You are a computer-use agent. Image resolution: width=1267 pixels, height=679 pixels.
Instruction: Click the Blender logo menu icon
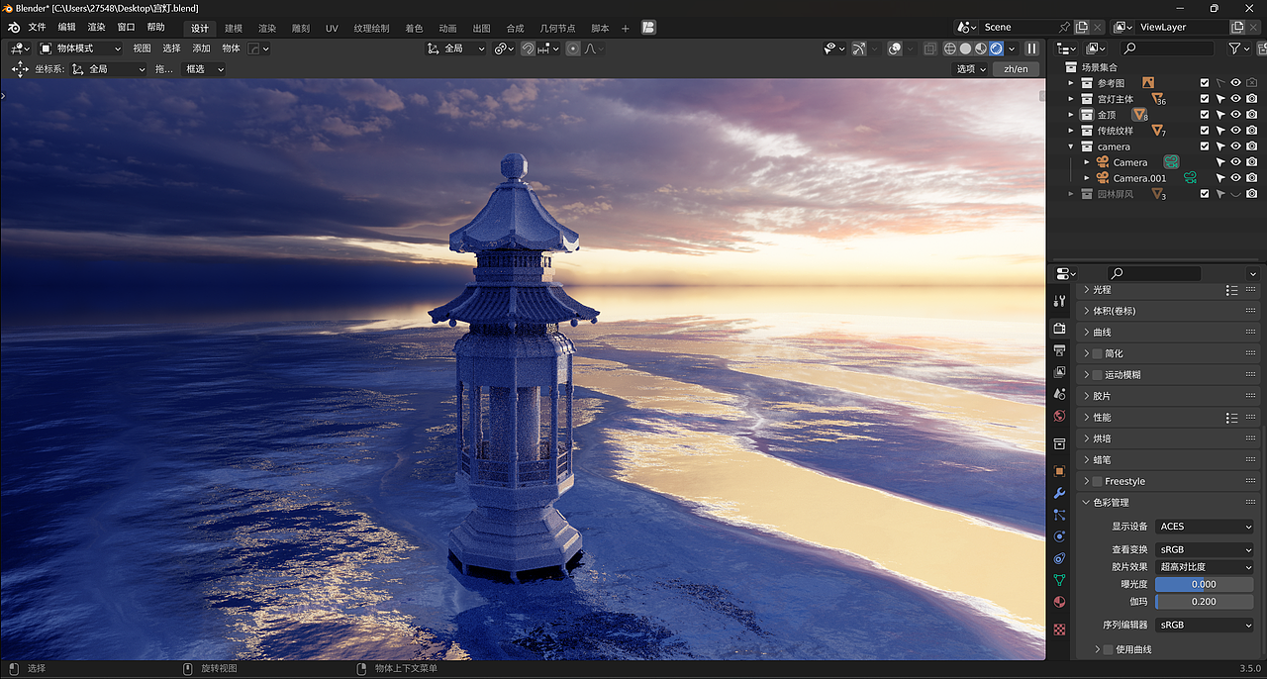[14, 28]
